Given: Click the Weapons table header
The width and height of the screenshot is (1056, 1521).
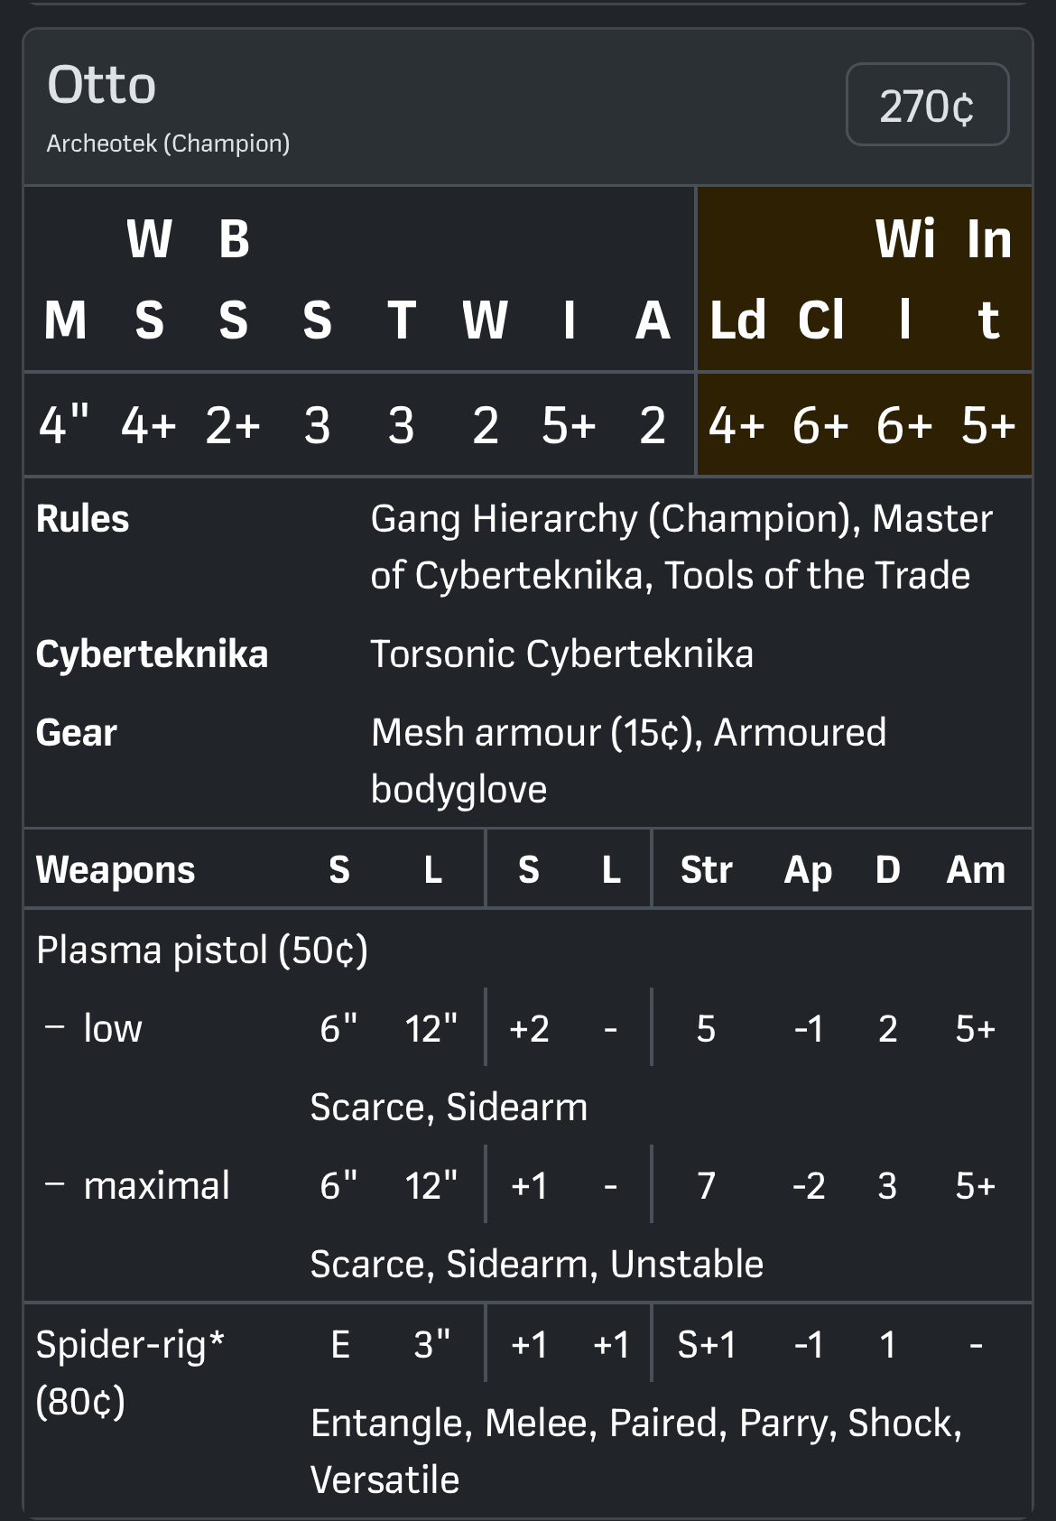Looking at the screenshot, I should pyautogui.click(x=116, y=870).
